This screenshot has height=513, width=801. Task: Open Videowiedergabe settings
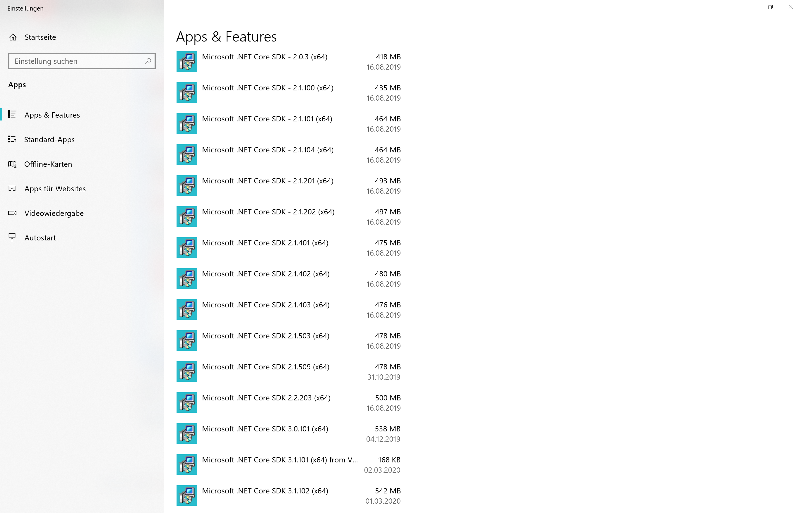54,213
